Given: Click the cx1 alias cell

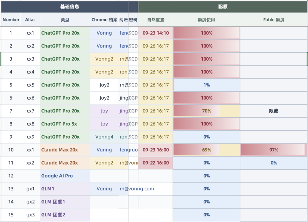Looking at the screenshot, I should (31, 33).
